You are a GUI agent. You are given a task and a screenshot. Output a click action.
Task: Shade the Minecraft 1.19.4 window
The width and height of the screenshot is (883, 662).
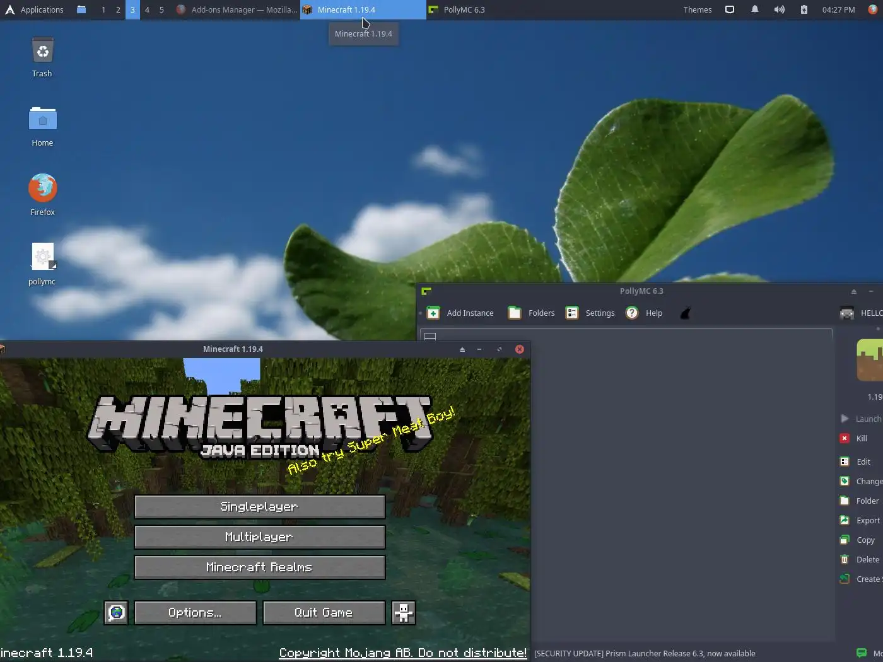pyautogui.click(x=462, y=349)
